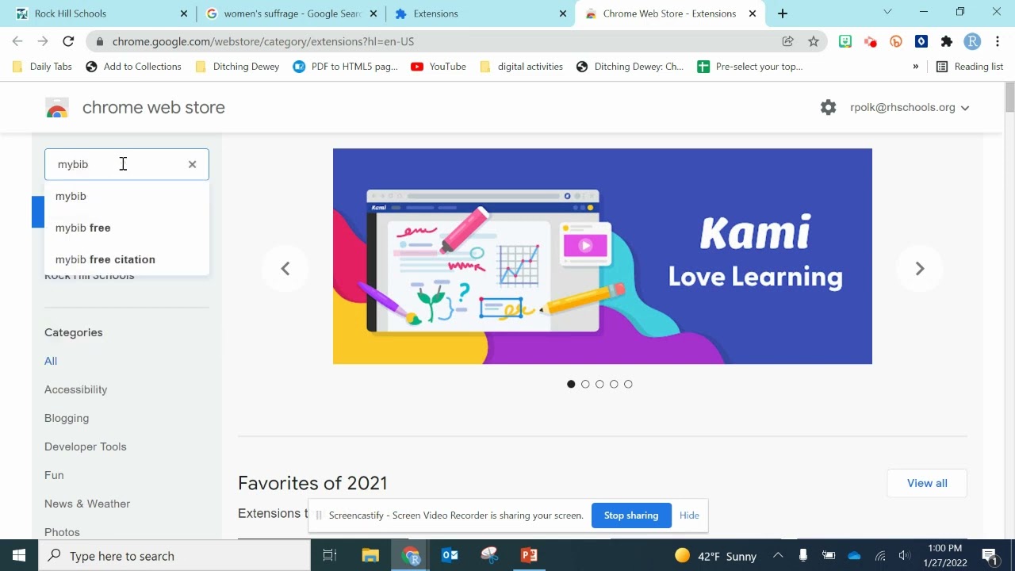Open the Daily Tabs bookmark folder

coord(42,67)
